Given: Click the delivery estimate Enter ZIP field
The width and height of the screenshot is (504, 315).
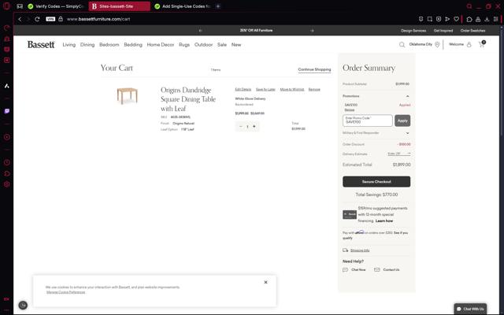Looking at the screenshot, I should coord(399,154).
